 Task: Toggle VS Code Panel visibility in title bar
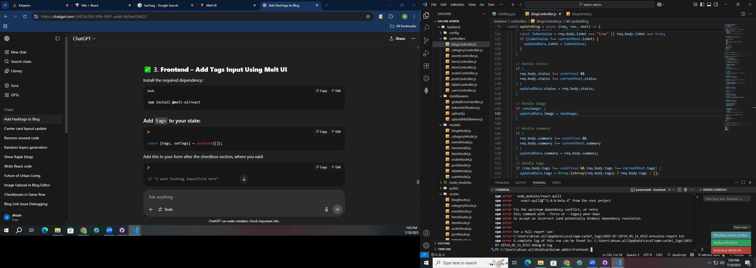(x=709, y=4)
